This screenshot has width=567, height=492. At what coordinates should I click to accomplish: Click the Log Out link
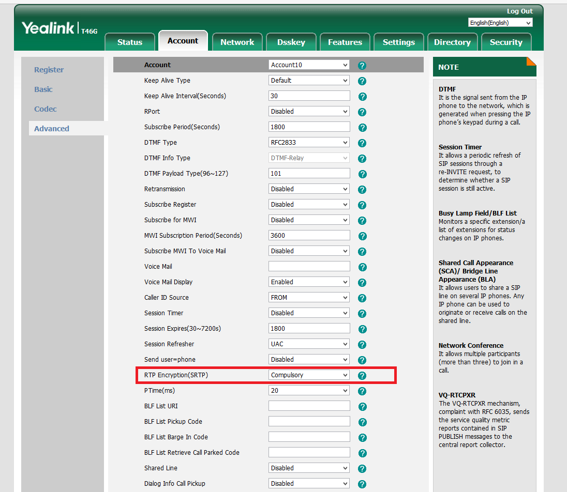point(519,11)
